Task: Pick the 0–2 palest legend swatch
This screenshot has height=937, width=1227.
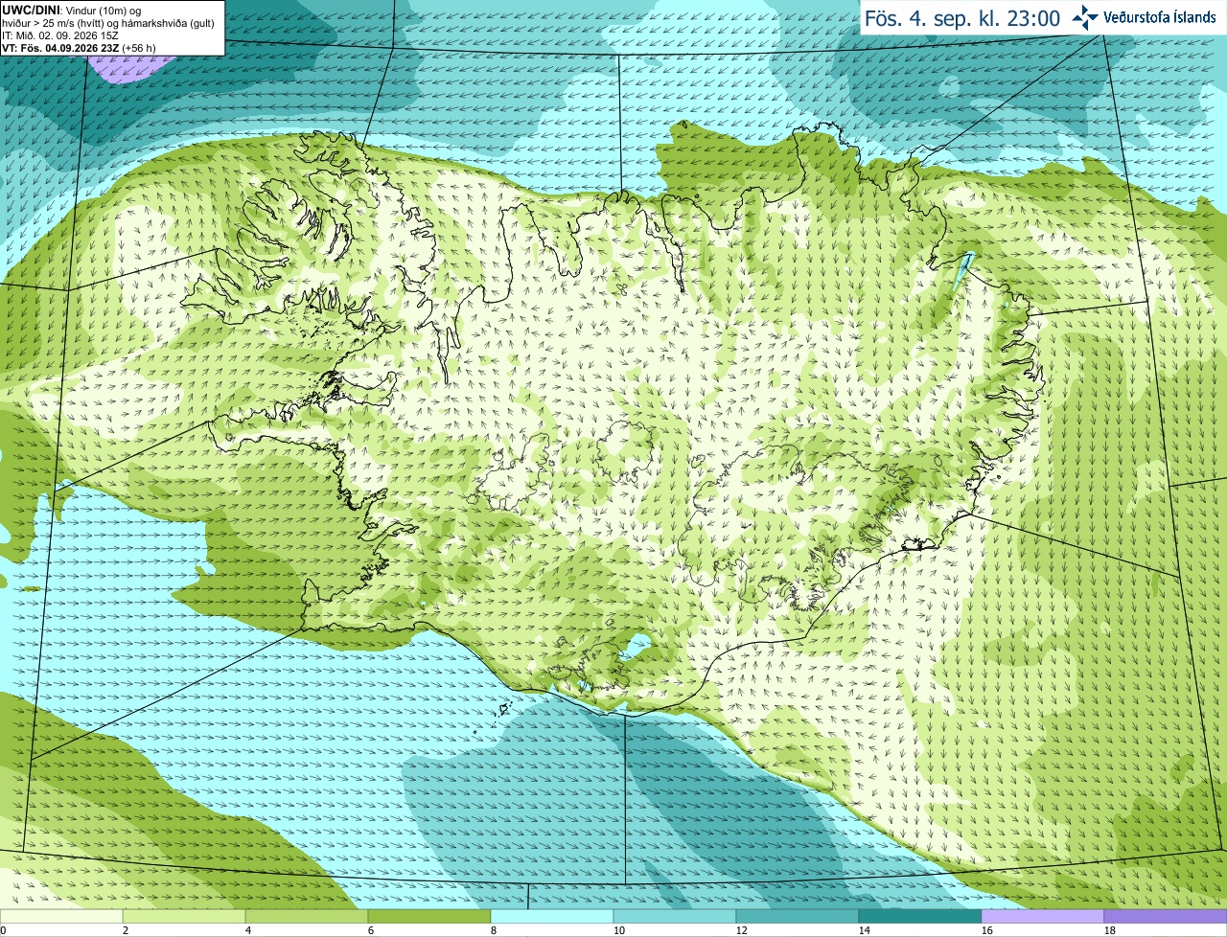Action: (x=61, y=917)
